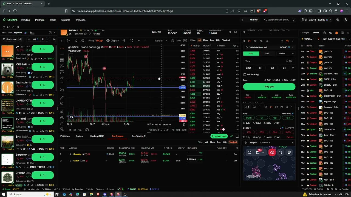Enable the Exit Strategy checkbox

245,74
